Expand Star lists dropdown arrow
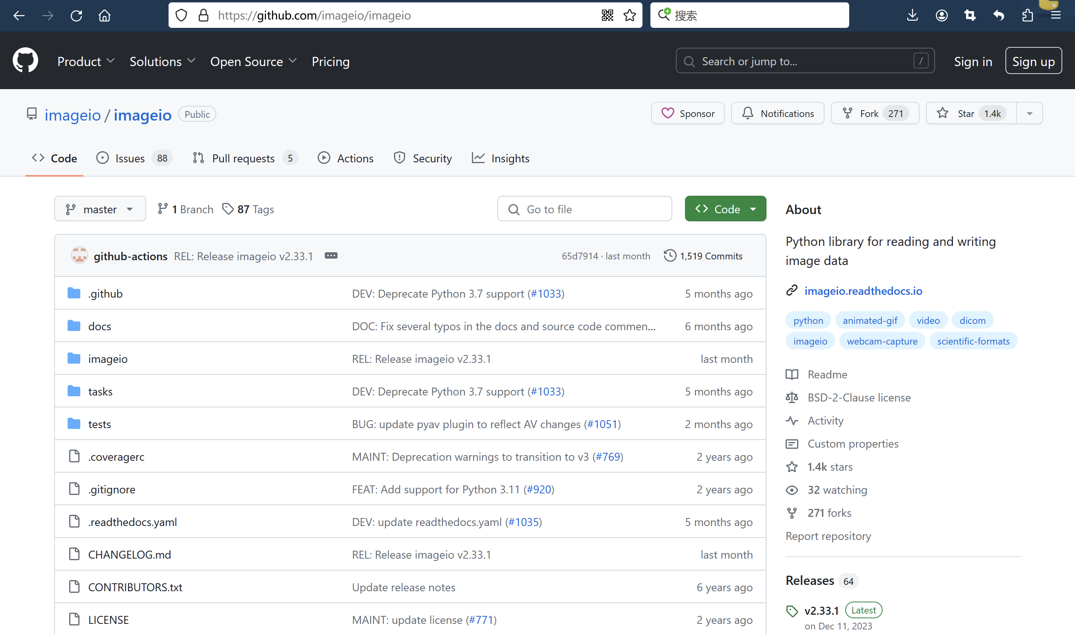 [1029, 113]
